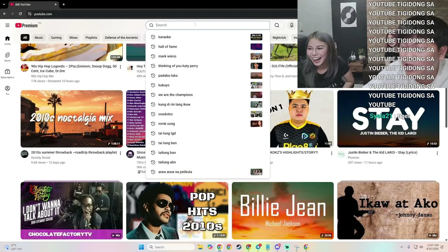This screenshot has height=252, width=448.
Task: Choose the tai lung lgd suggestion
Action: 208,133
